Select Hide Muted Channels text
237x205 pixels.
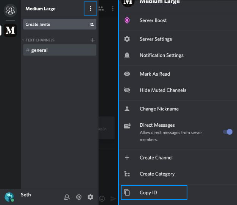click(163, 90)
